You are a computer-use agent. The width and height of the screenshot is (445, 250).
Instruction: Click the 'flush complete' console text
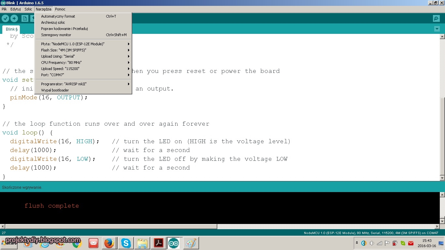click(51, 206)
